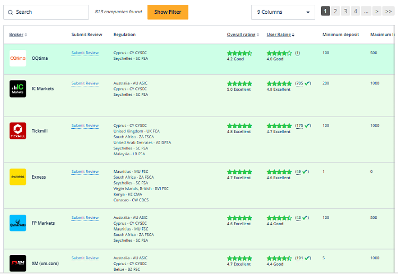The height and width of the screenshot is (274, 398).
Task: Click the Show Filter button
Action: [168, 12]
